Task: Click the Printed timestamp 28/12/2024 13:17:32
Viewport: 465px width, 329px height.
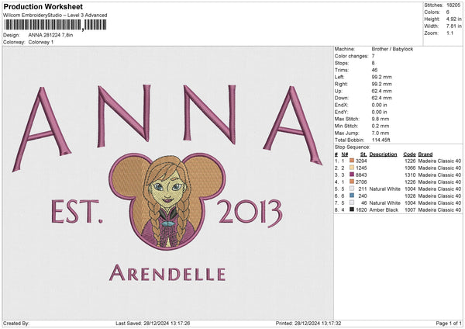Action: click(318, 323)
